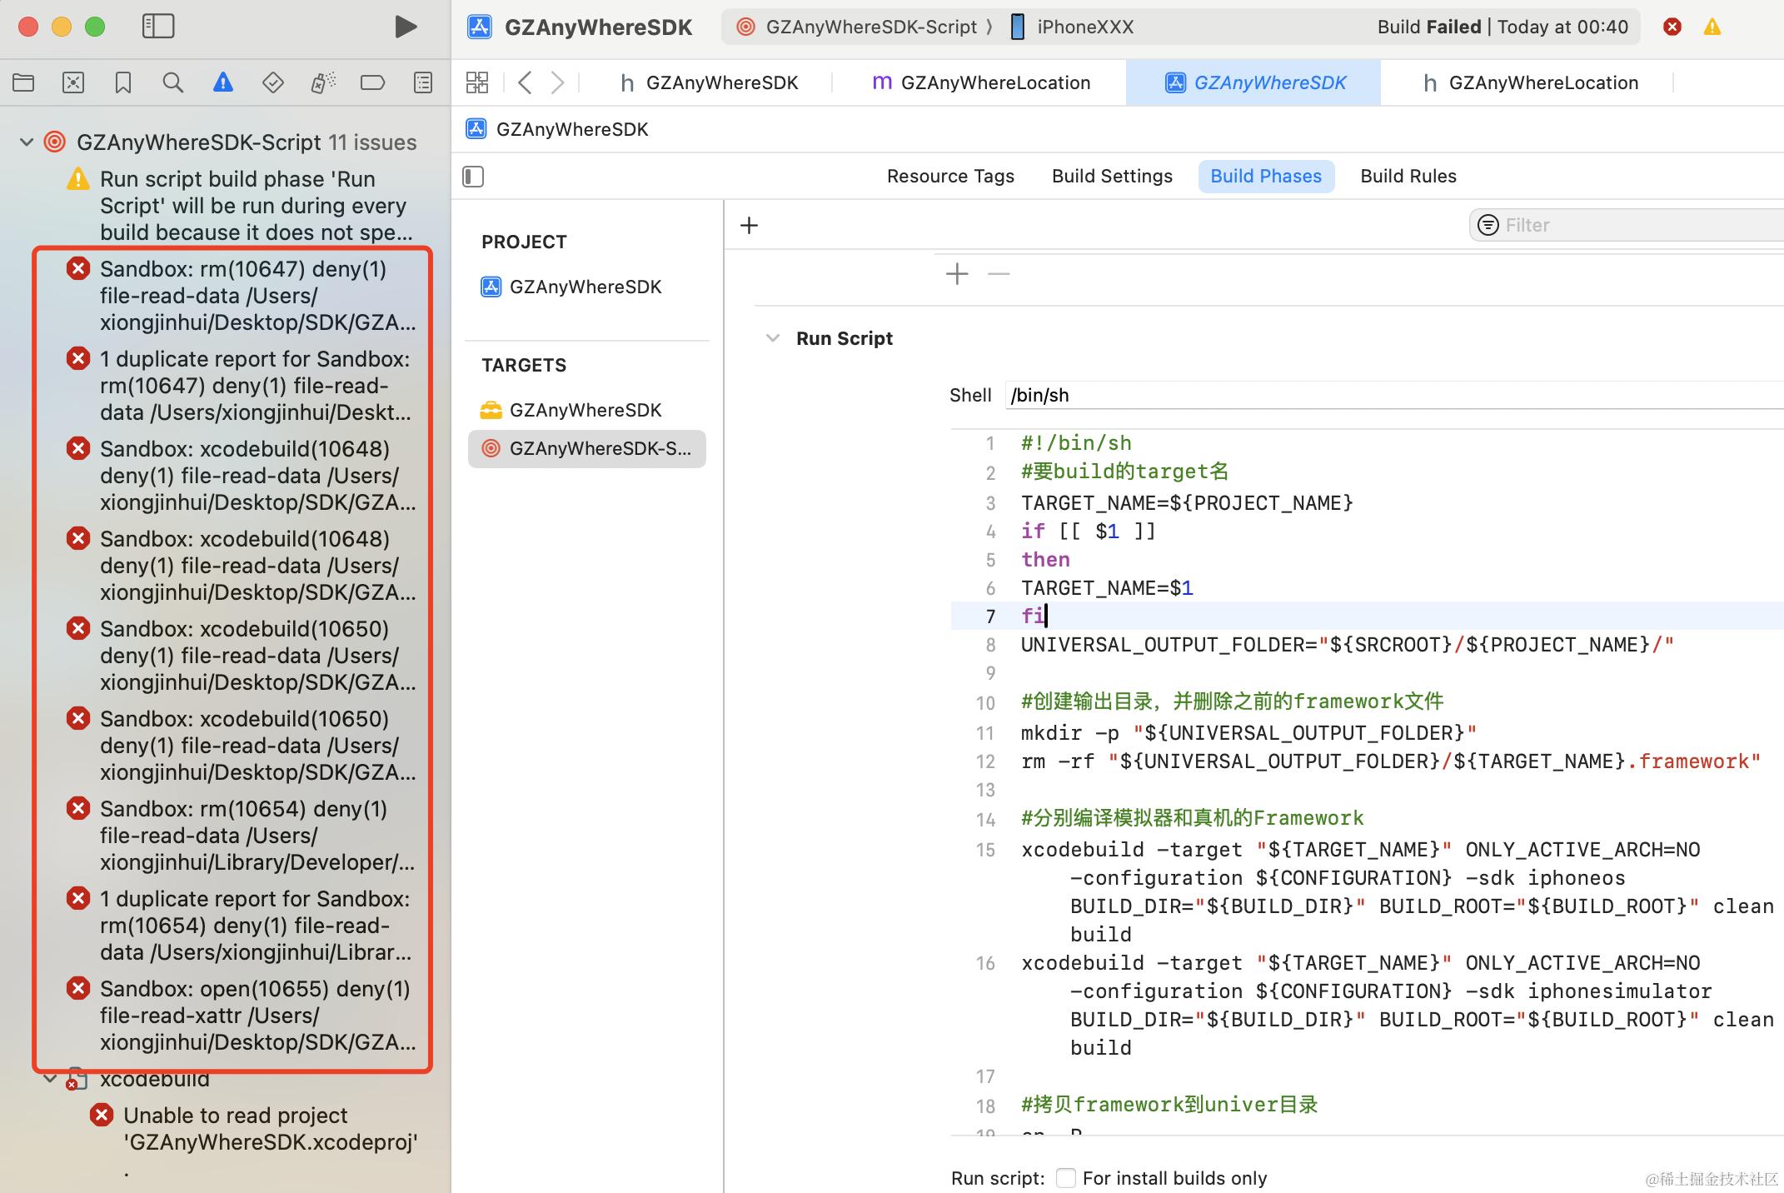Open the Project navigator folder icon
Screen dimensions: 1784x1193
(23, 82)
